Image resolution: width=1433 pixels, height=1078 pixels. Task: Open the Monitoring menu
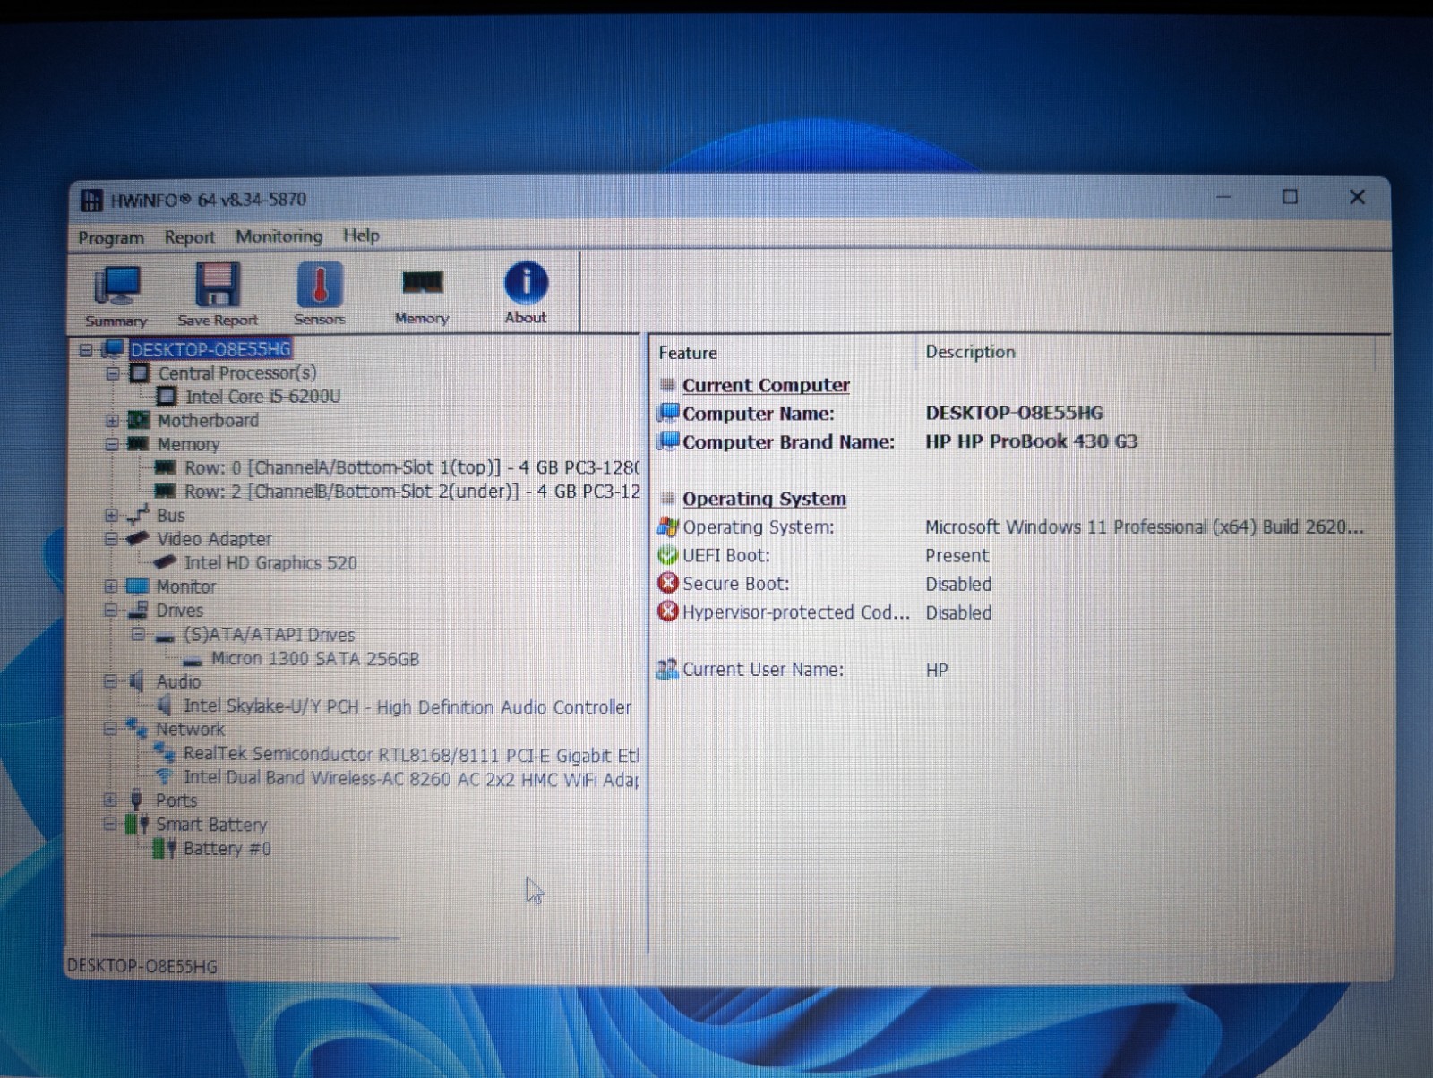click(x=279, y=235)
